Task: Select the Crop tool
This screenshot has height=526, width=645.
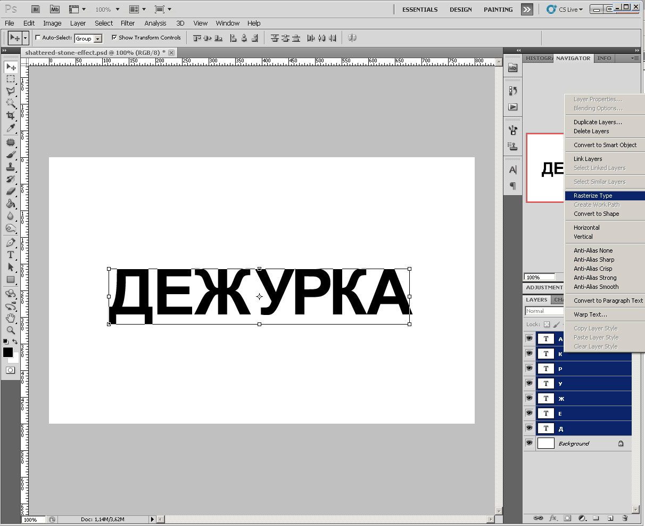Action: pyautogui.click(x=10, y=115)
